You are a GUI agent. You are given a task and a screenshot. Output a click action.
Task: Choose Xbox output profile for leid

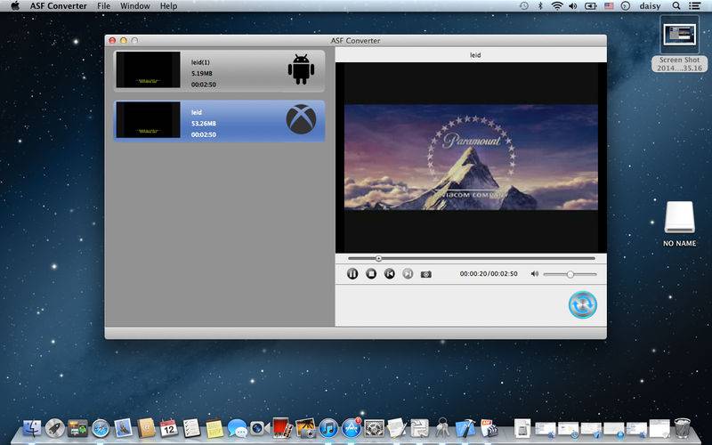(301, 119)
